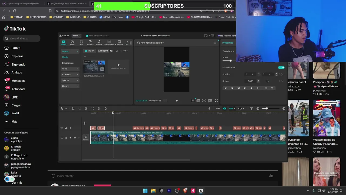Viewport: 346px width, 195px height.
Task: Click the split clip icon
Action: (x=86, y=109)
